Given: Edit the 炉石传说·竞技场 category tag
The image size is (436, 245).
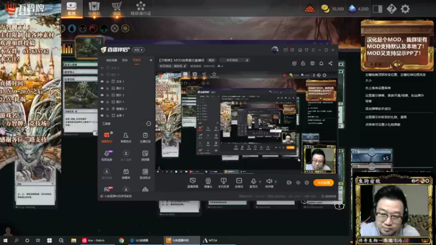Looking at the screenshot, I should click(x=172, y=66).
